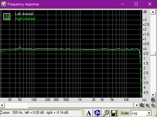This screenshot has width=157, height=117.
Task: Click the horizontal frequency scrollbar thumb
Action: click(81, 105)
